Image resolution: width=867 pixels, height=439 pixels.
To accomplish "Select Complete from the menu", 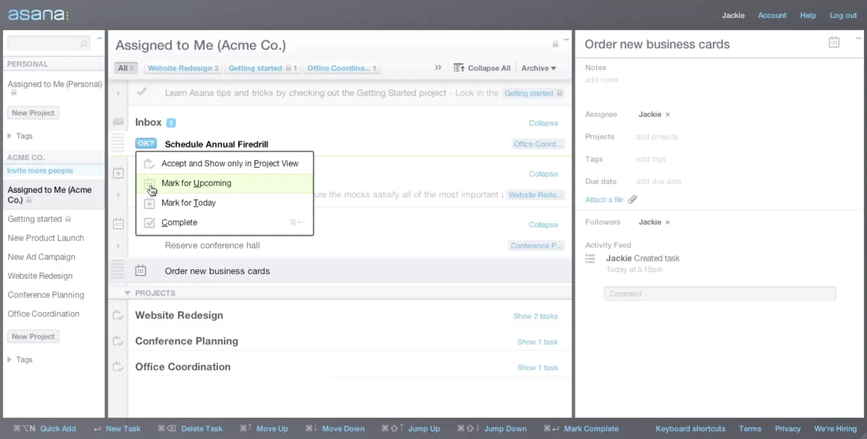I will point(225,222).
